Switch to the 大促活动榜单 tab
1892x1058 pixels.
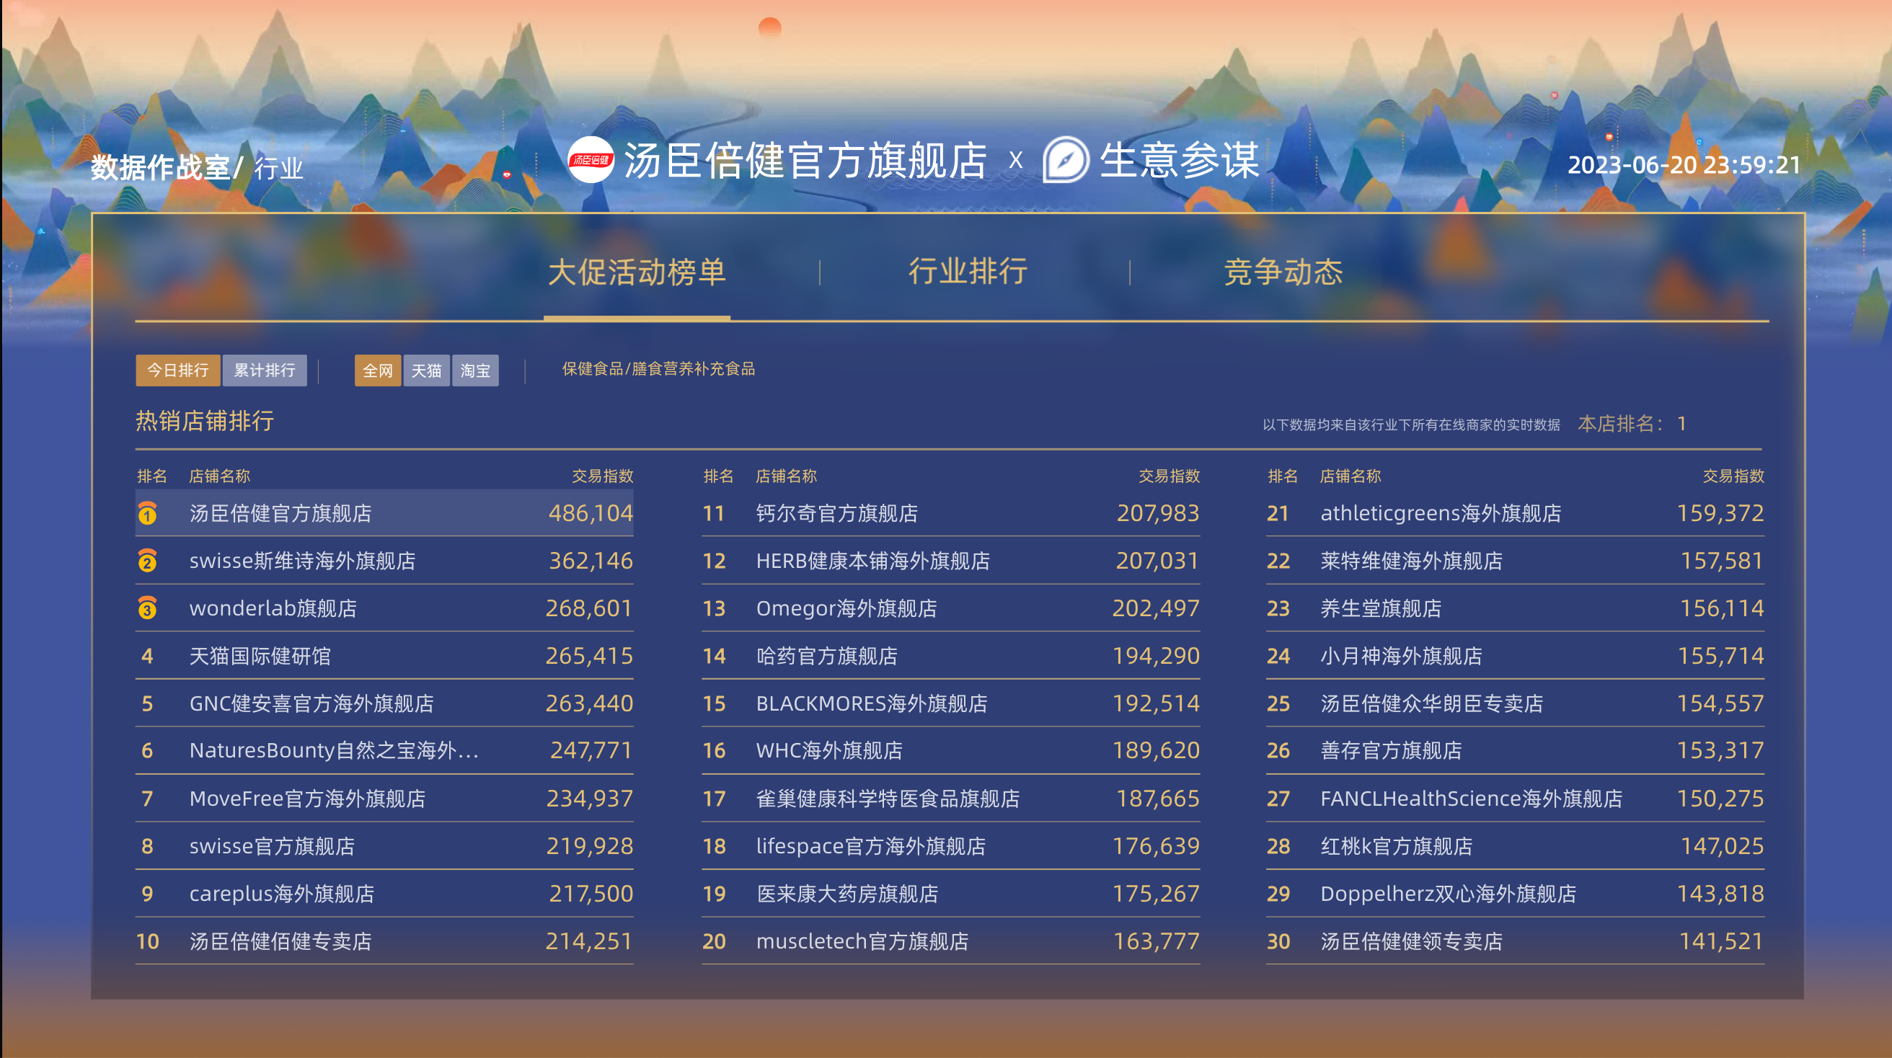[636, 272]
